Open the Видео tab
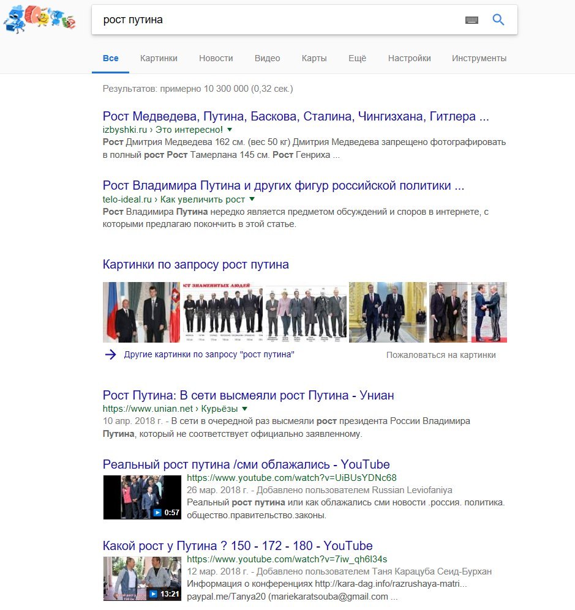575x610 pixels. (268, 58)
